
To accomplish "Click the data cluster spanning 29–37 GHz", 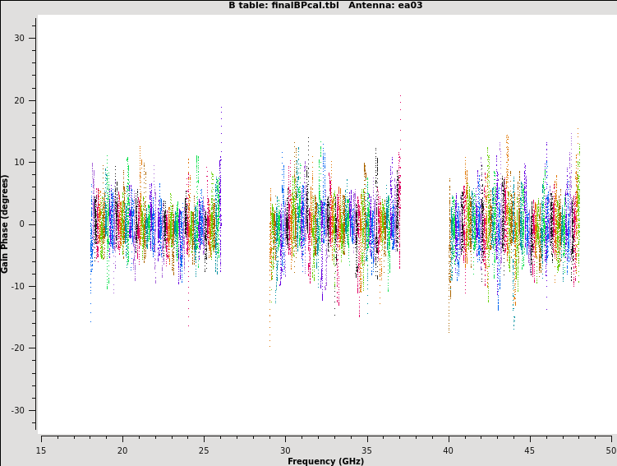I will 334,224.
